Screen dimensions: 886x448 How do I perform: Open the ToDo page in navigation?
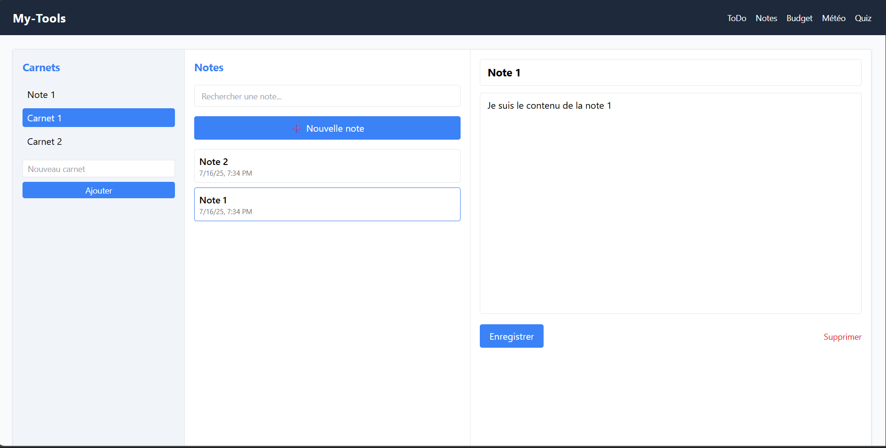(x=736, y=18)
